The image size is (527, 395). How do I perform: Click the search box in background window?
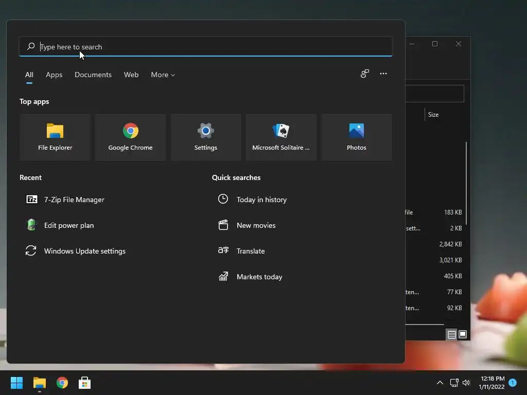tap(434, 94)
